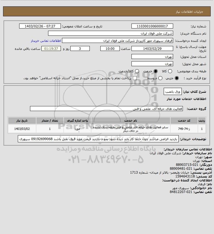Click the service group field فعالیت های حرفه ای
This screenshot has height=234, width=214.
pos(106,109)
